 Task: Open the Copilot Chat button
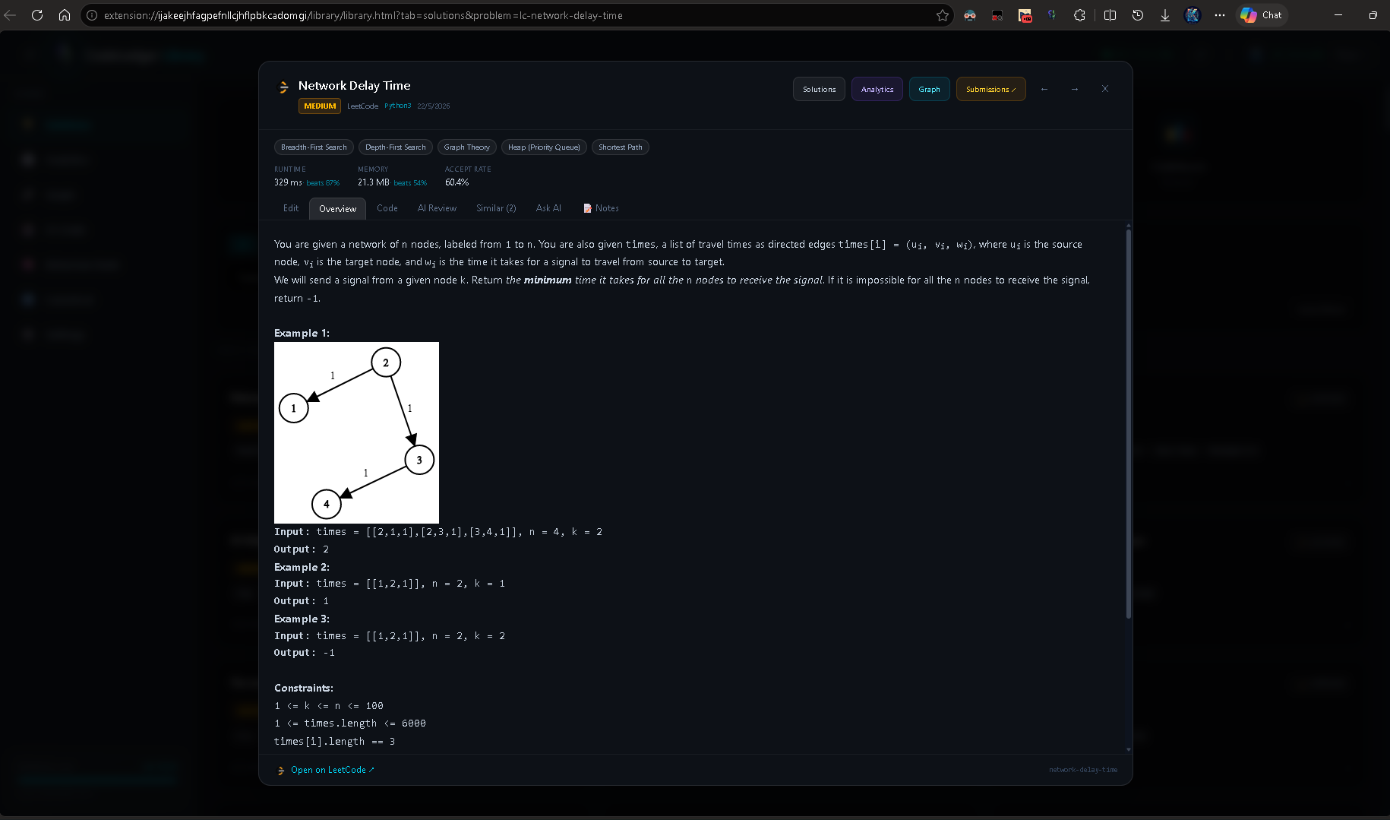coord(1262,15)
